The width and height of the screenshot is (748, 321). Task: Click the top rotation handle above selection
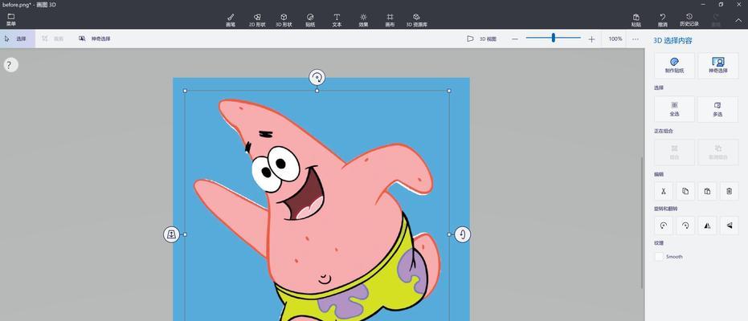coord(317,77)
